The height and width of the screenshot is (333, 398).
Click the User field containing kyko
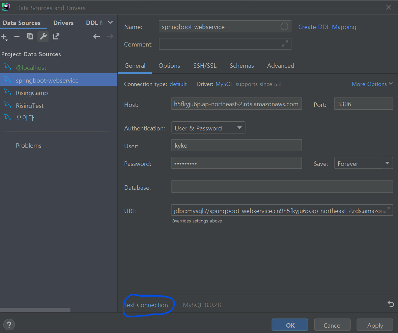point(236,145)
